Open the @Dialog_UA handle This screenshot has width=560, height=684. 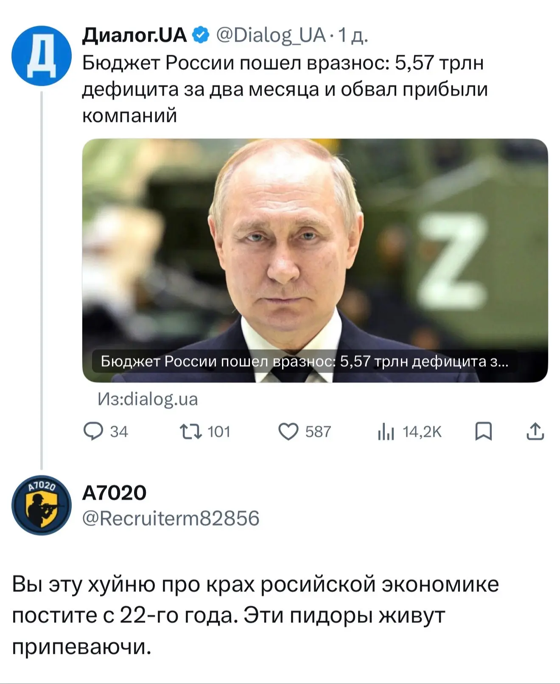271,36
